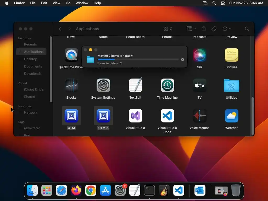Select the rewwrerer tag in sidebar

tap(31, 128)
